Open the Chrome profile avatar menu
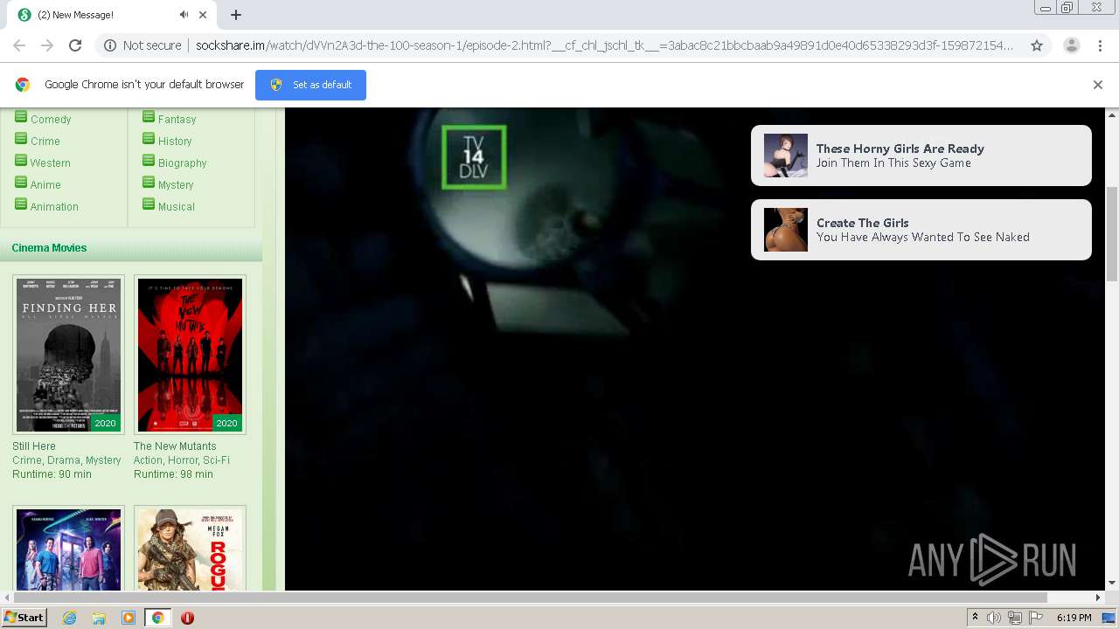1119x629 pixels. click(1071, 45)
